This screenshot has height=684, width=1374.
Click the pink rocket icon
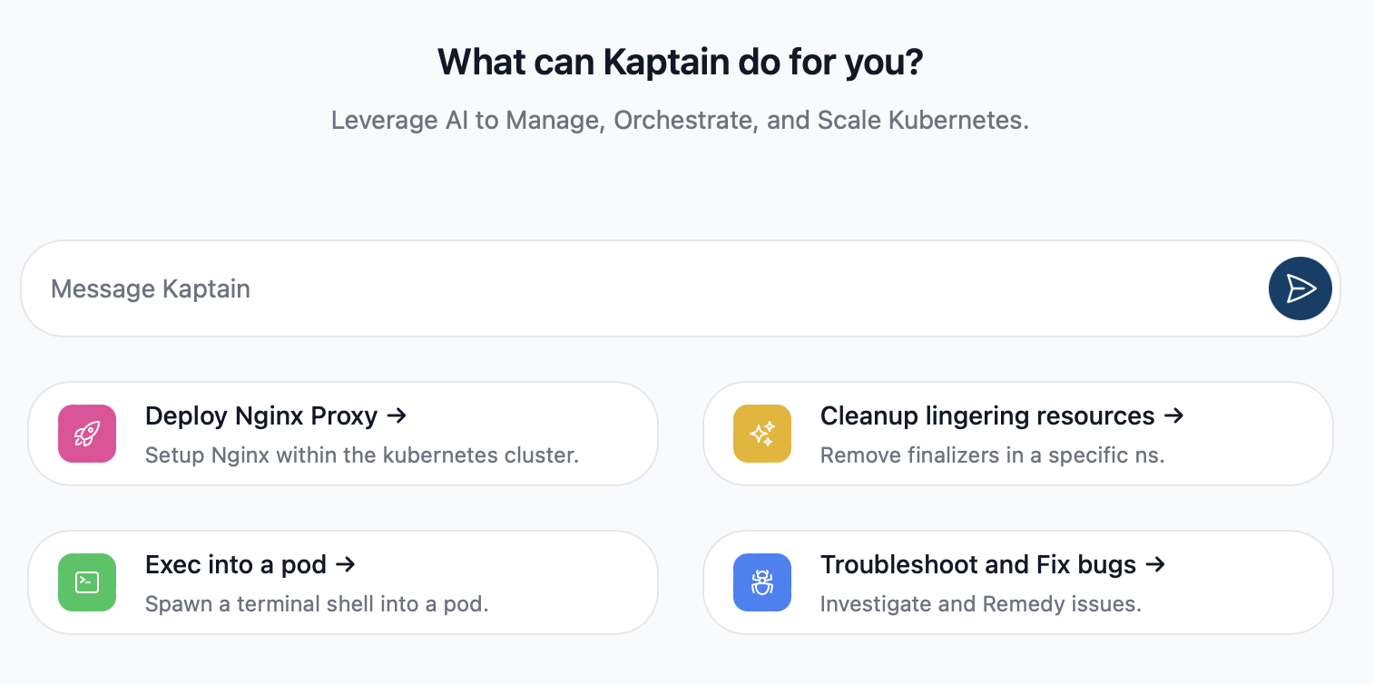[87, 434]
